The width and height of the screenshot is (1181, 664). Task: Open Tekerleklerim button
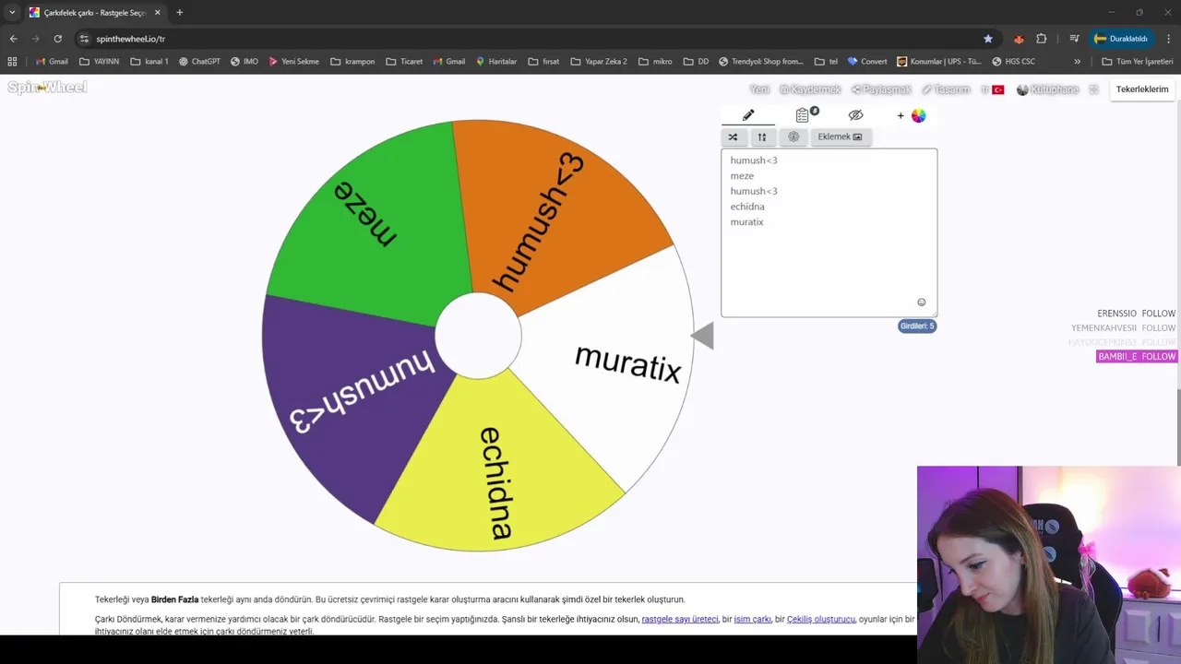(1142, 89)
